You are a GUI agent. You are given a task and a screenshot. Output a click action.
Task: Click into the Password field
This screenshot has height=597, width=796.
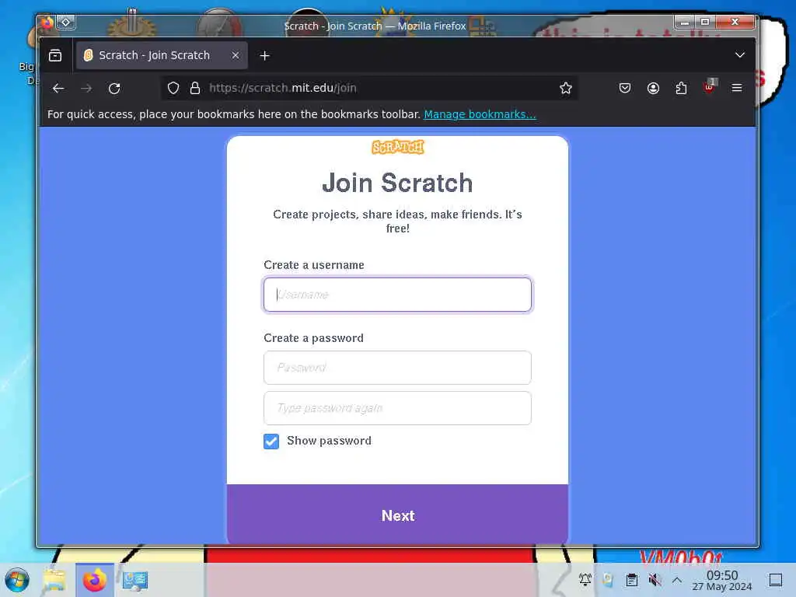pyautogui.click(x=397, y=368)
